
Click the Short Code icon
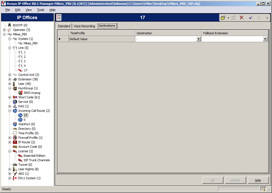click(x=15, y=97)
